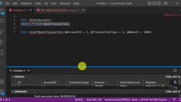This screenshot has height=102, width=181.
Task: Open the Search view in activity bar
Action: tap(2, 21)
